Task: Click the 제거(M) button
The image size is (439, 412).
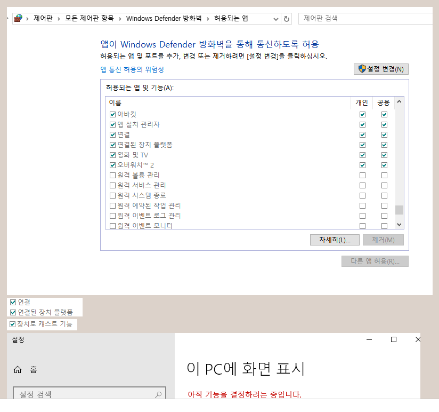Action: pyautogui.click(x=383, y=240)
